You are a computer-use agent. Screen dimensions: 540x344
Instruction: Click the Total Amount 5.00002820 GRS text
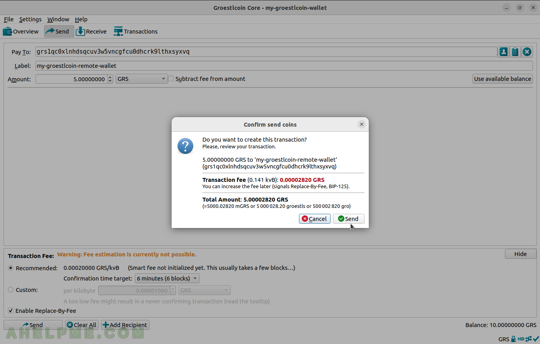click(x=245, y=200)
